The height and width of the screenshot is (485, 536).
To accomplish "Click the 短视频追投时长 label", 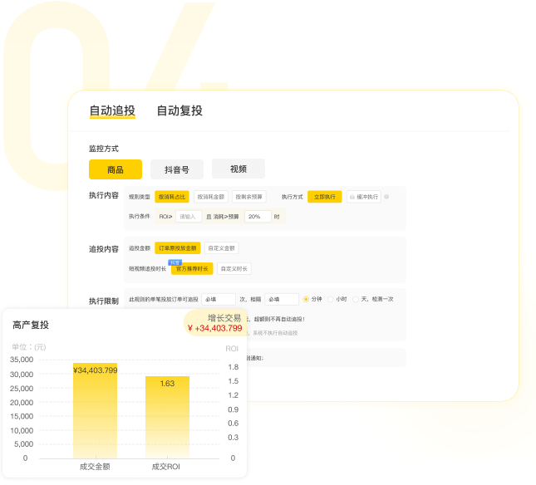I will click(x=147, y=269).
